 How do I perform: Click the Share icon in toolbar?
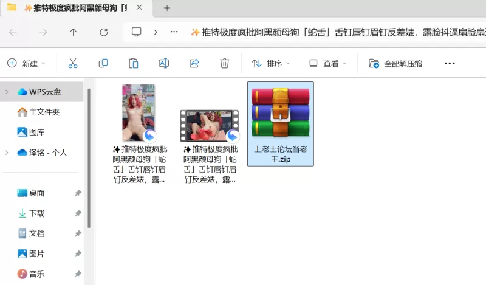pos(194,63)
